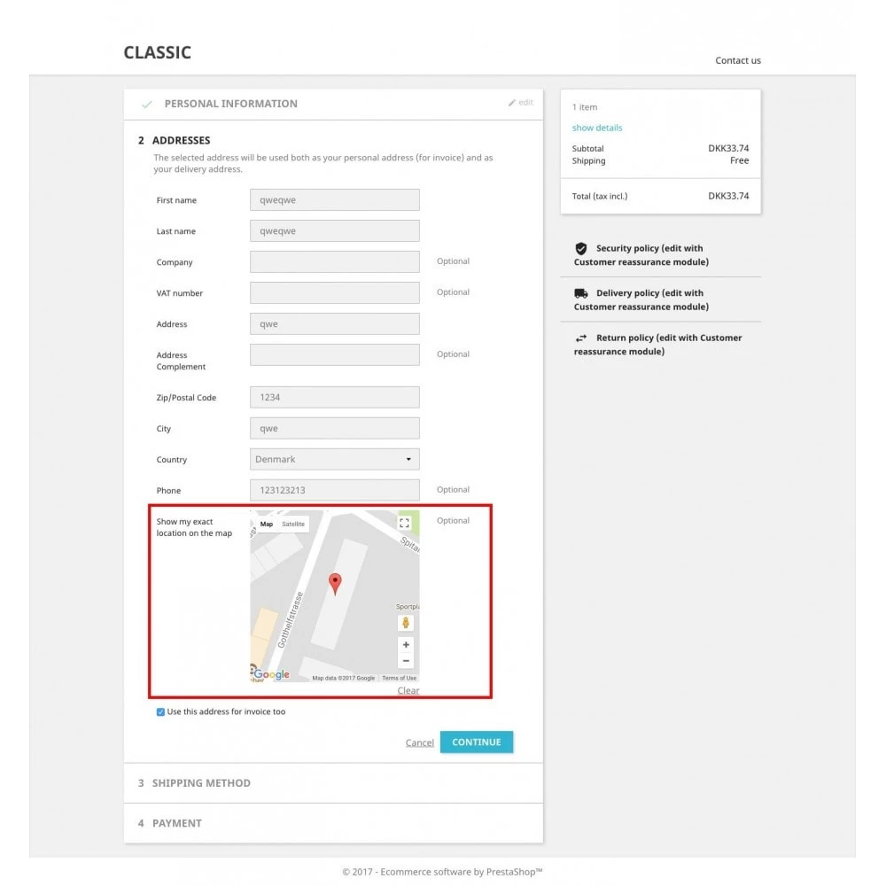Screen dimensions: 886x886
Task: Open the Personal Information step header
Action: (x=333, y=104)
